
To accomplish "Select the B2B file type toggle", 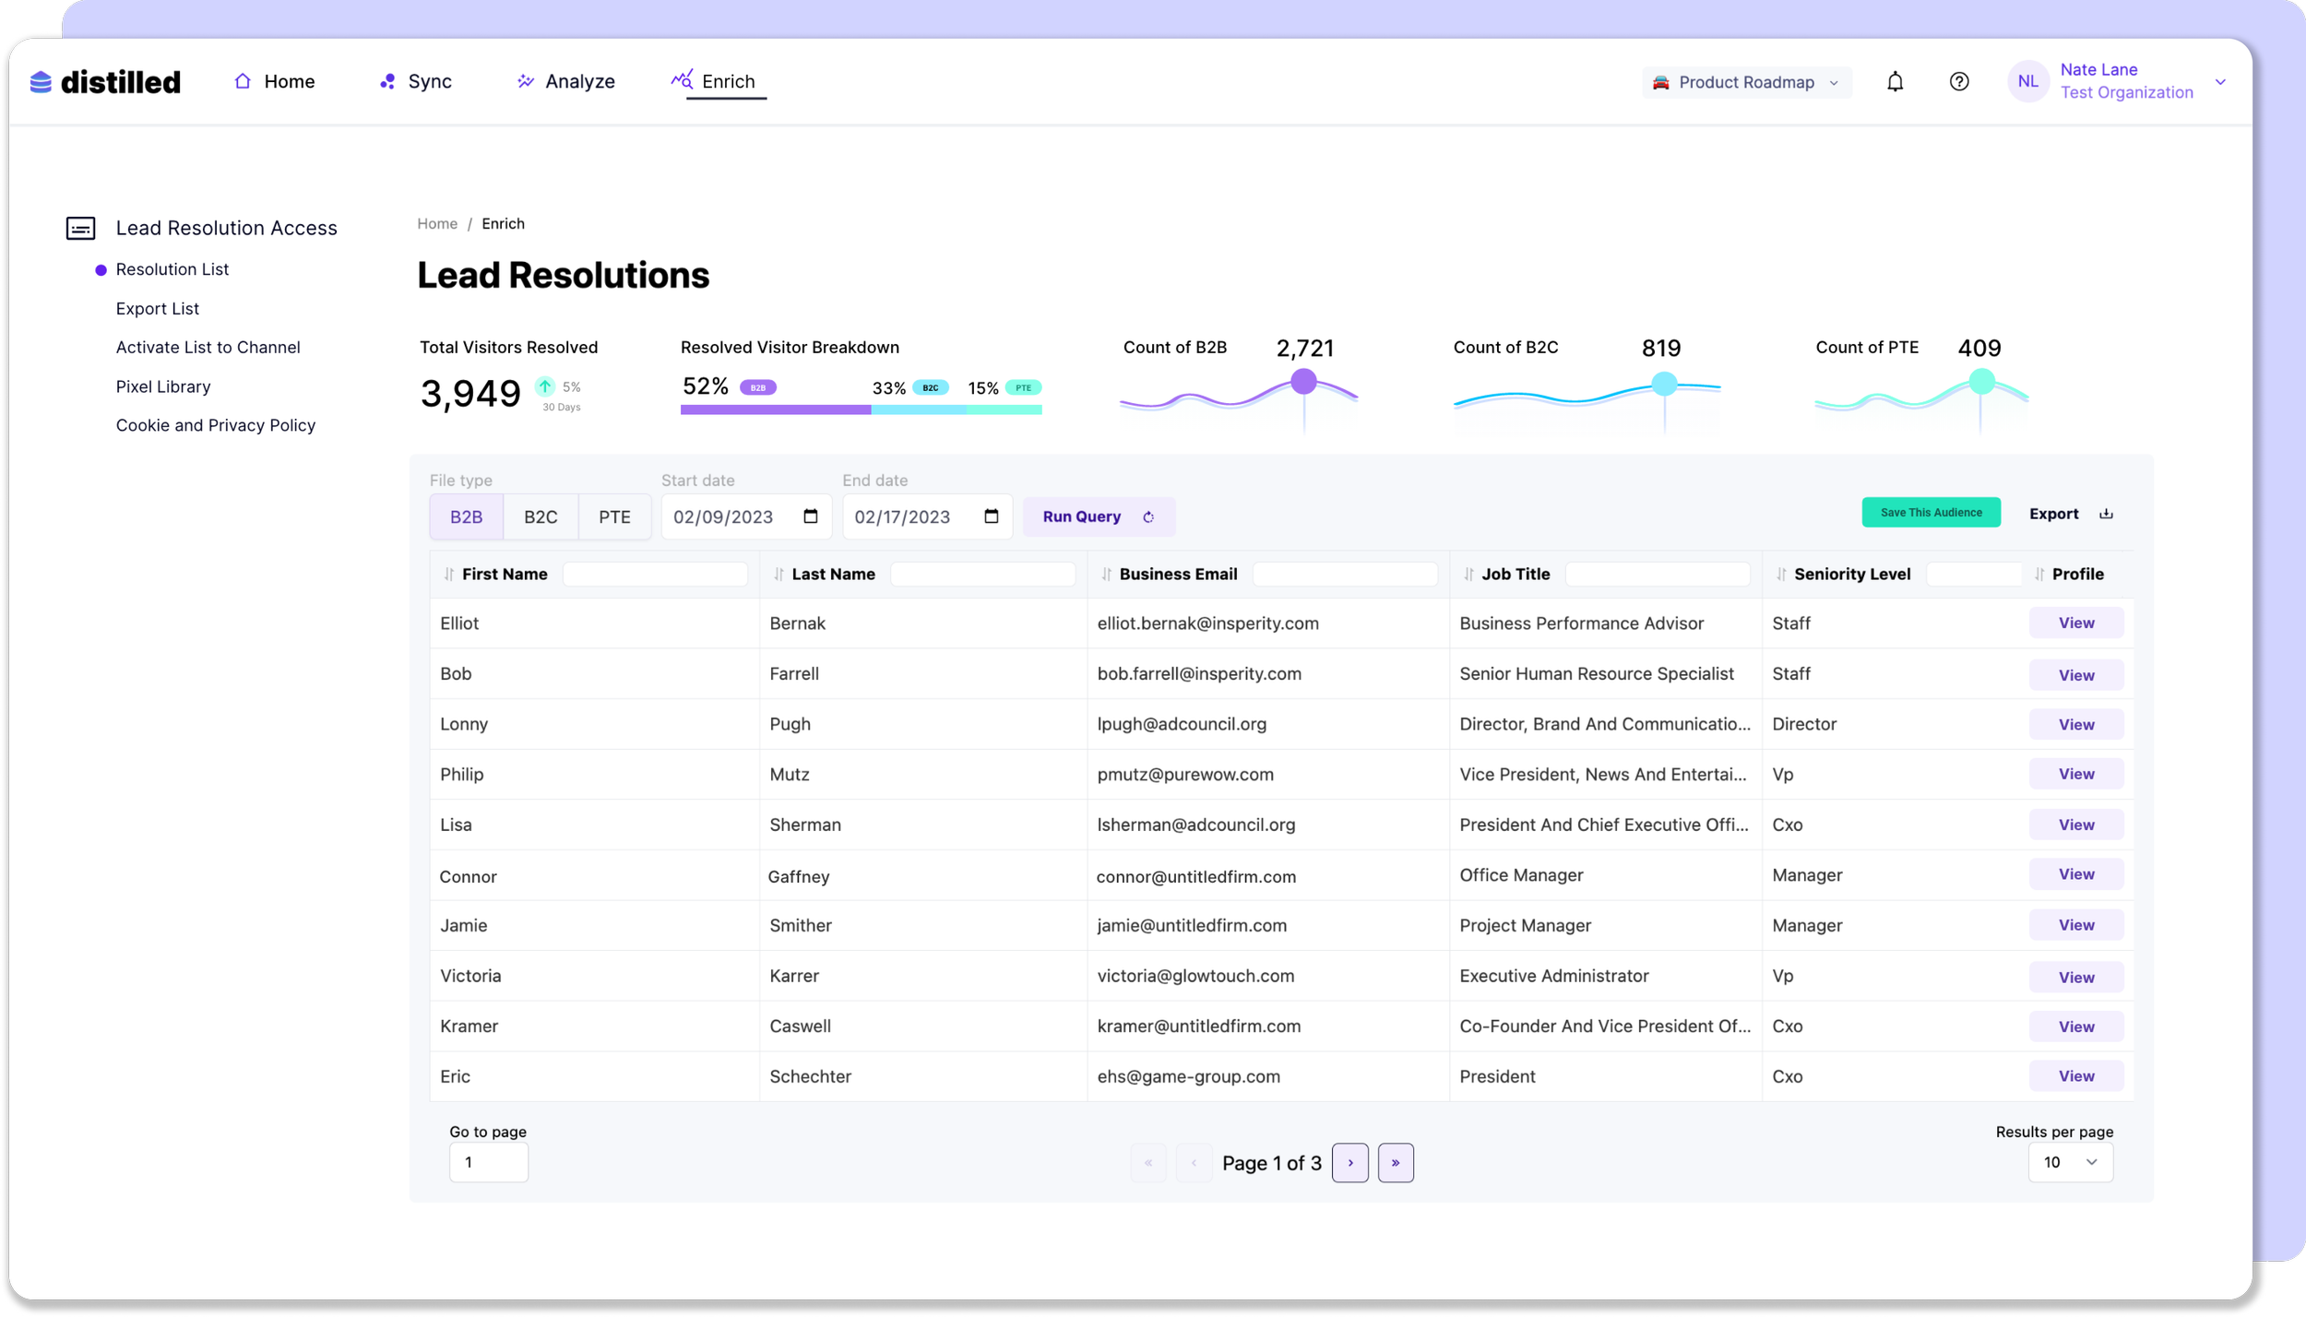I will (x=466, y=516).
